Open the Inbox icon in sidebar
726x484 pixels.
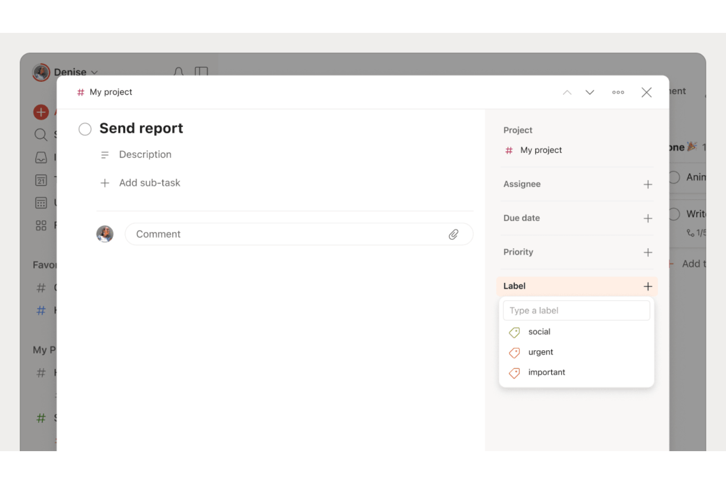tap(41, 157)
